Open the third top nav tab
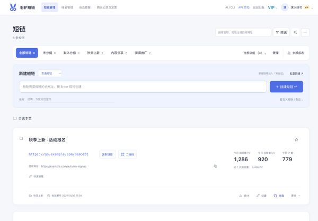This screenshot has width=318, height=221. click(x=85, y=7)
